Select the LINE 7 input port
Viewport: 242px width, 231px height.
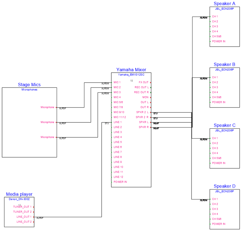pos(118,152)
